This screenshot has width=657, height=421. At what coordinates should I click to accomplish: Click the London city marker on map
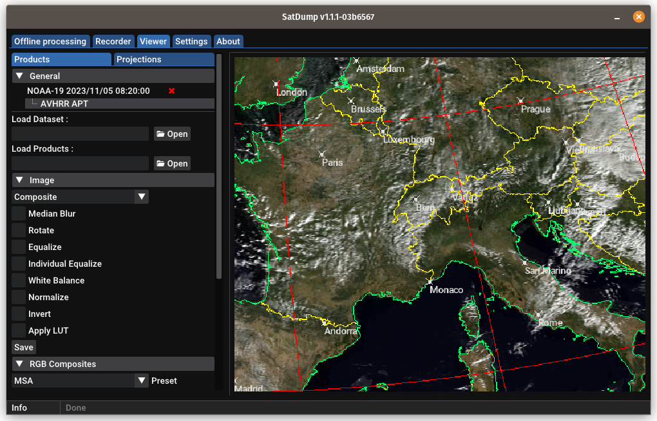pos(276,84)
